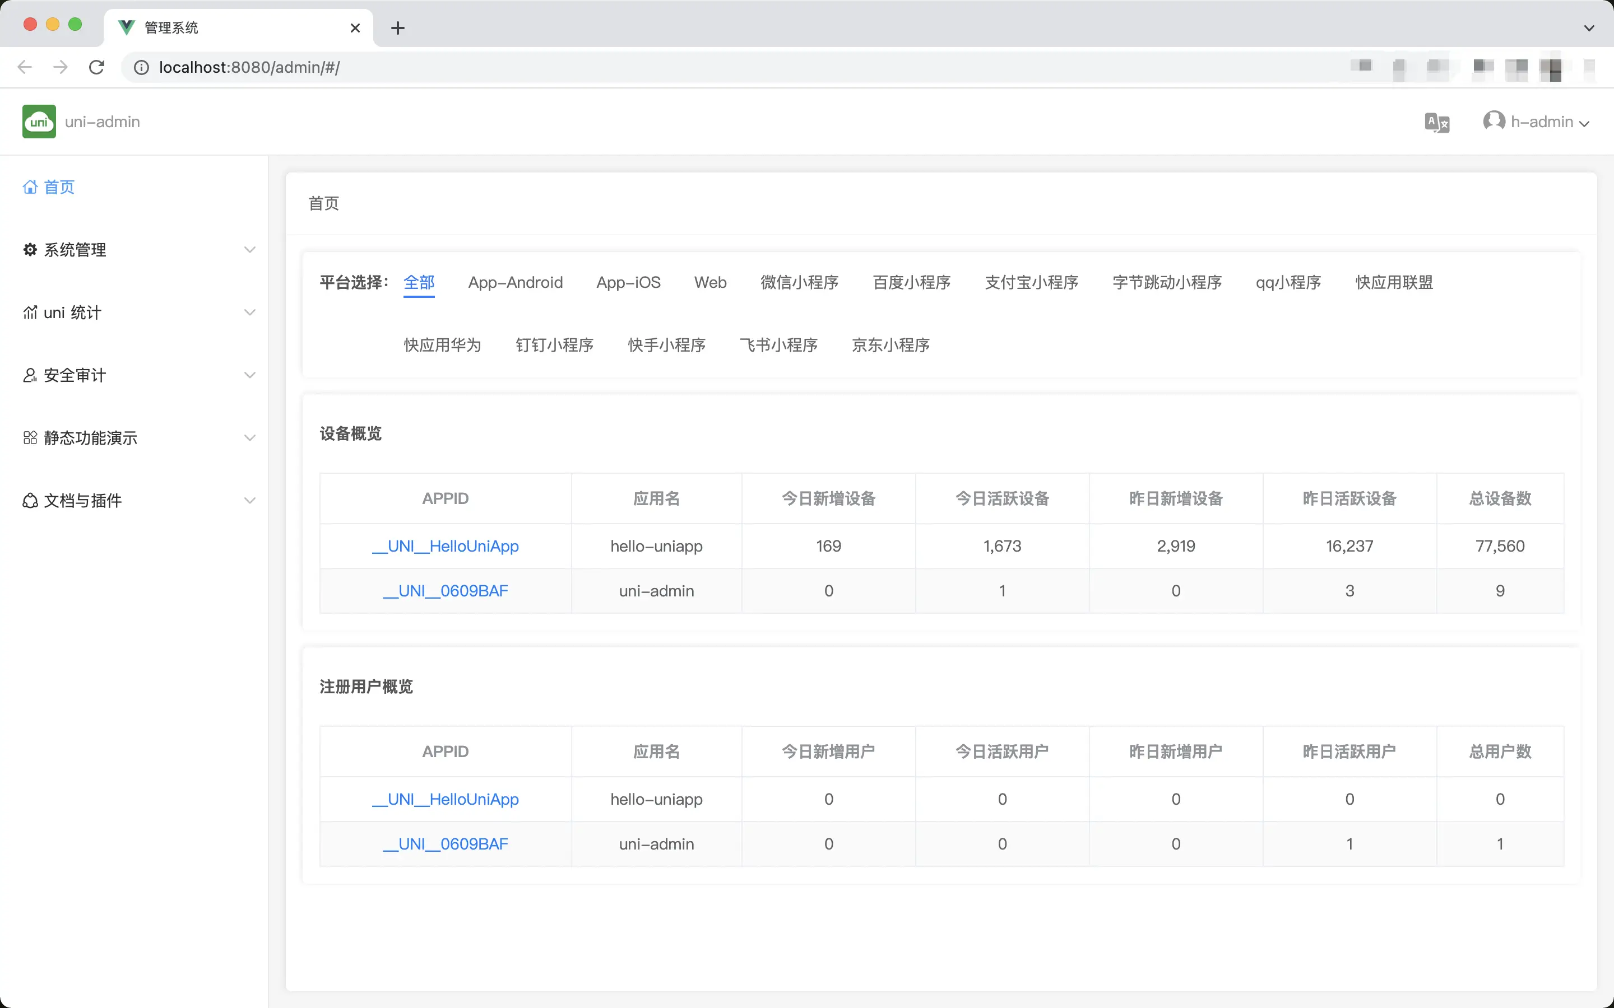Open __UNI__HelloUniApp link in 注册用户概览 table
The width and height of the screenshot is (1614, 1008).
tap(446, 799)
